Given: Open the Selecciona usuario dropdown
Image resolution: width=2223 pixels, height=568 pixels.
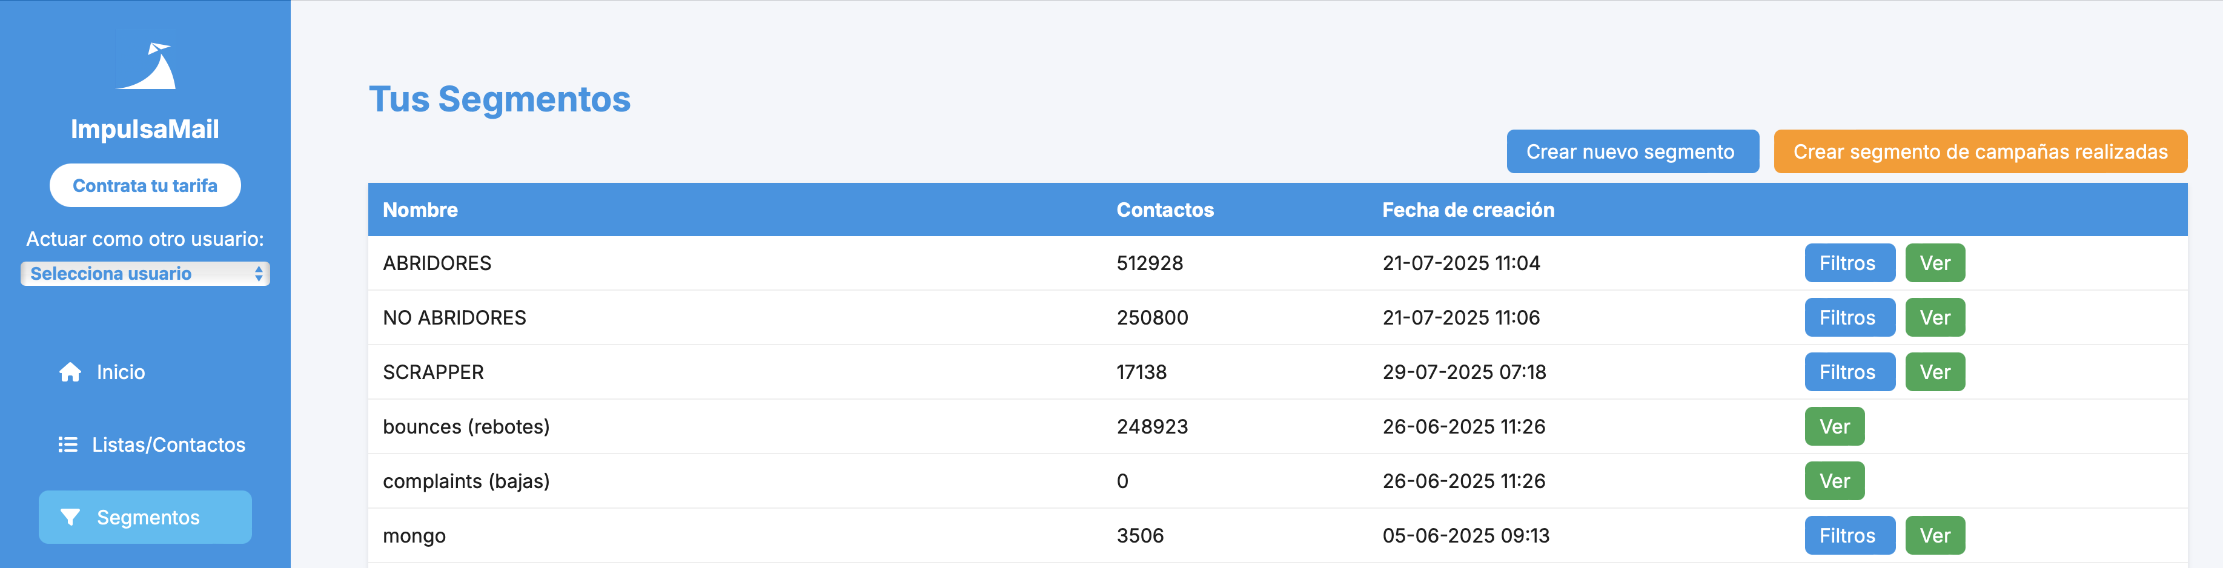Looking at the screenshot, I should pyautogui.click(x=145, y=274).
